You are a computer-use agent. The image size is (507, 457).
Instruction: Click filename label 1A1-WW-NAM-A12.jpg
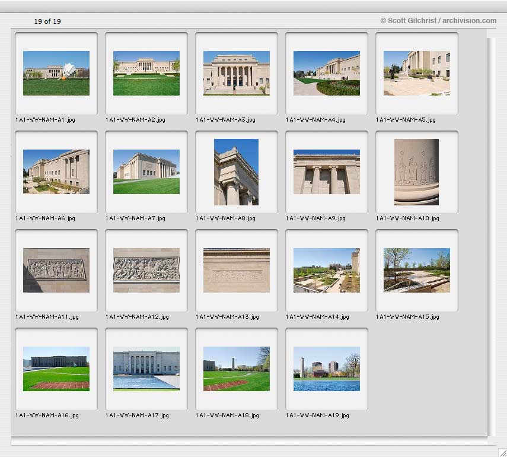point(138,317)
